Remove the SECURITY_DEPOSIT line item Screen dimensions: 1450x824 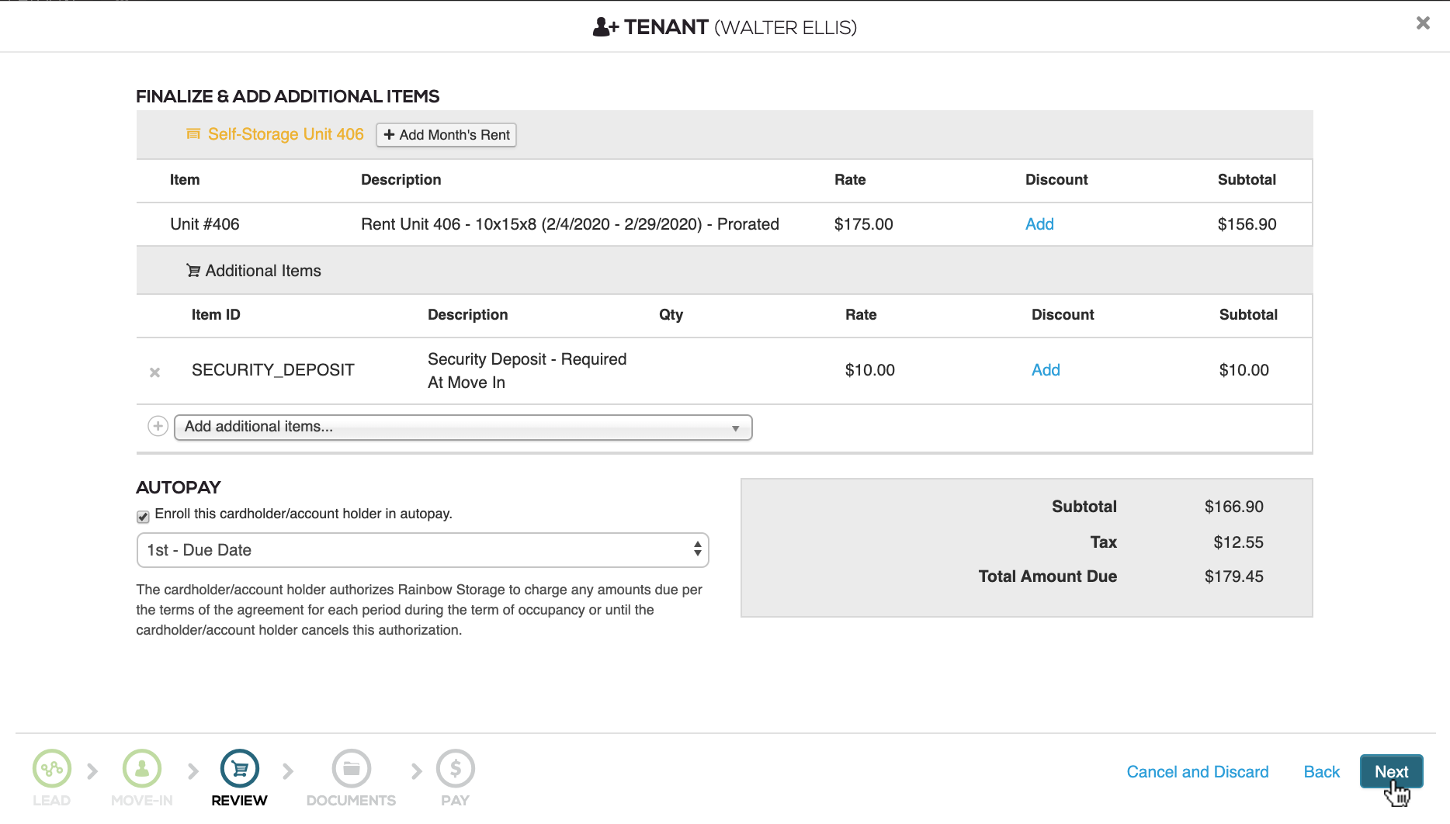(154, 372)
